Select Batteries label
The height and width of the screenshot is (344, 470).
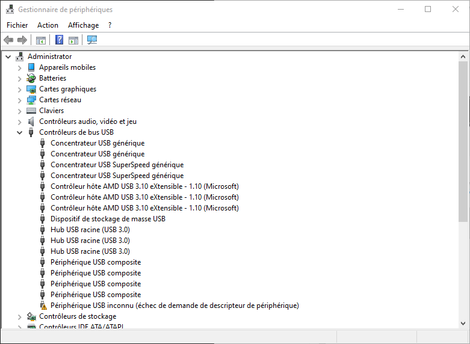(x=53, y=78)
